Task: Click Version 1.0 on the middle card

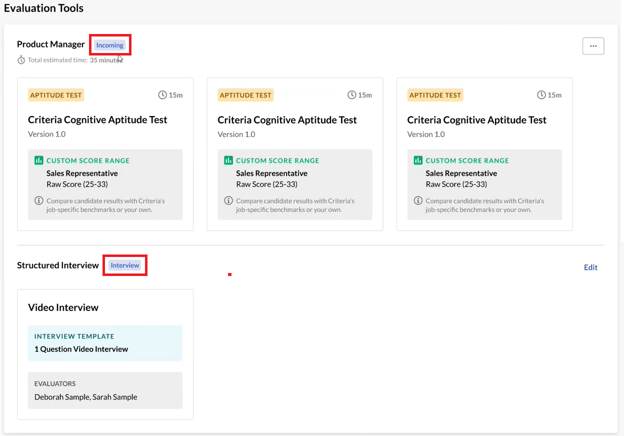Action: [x=236, y=134]
